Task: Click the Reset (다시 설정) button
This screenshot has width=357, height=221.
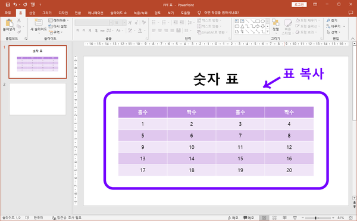Action: 58,26
